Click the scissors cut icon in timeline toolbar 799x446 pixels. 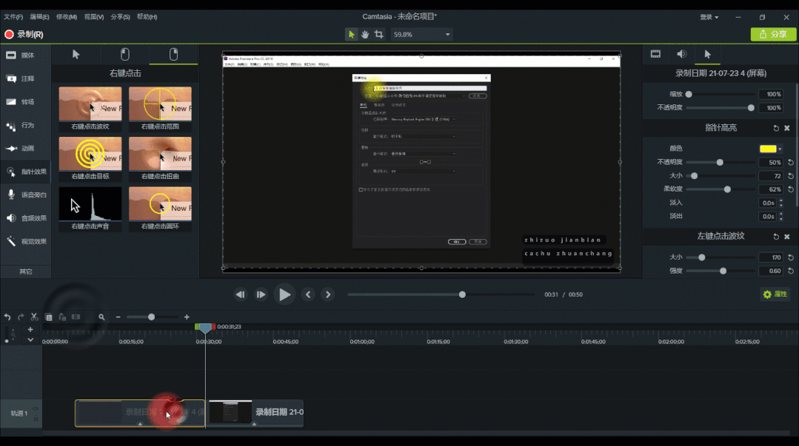(x=34, y=317)
